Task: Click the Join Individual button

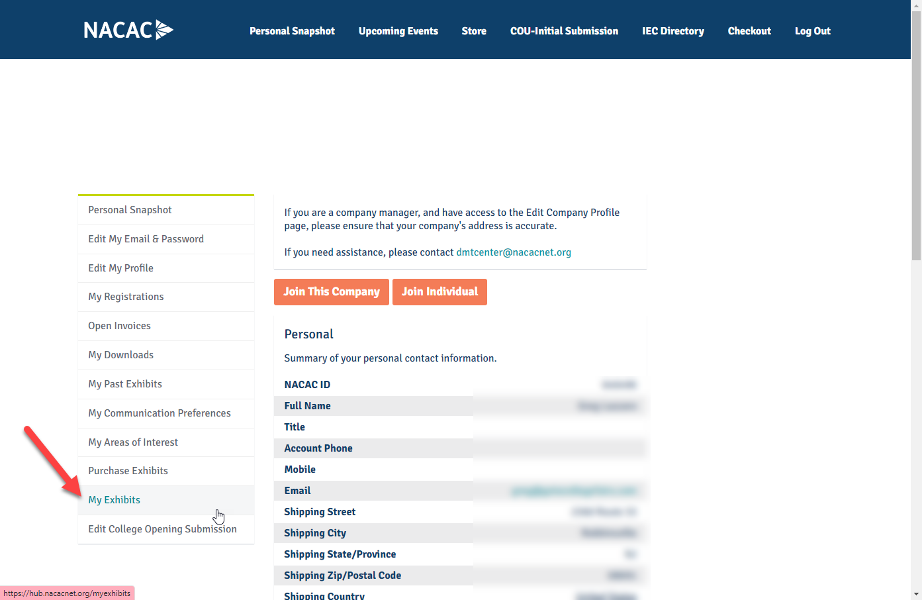Action: point(439,292)
